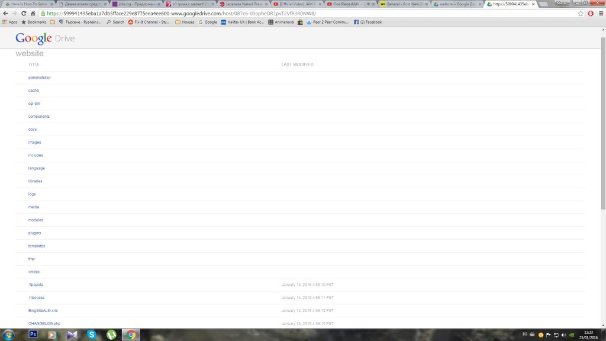
Task: Open the CHANGELOG.php file link
Action: click(x=44, y=324)
